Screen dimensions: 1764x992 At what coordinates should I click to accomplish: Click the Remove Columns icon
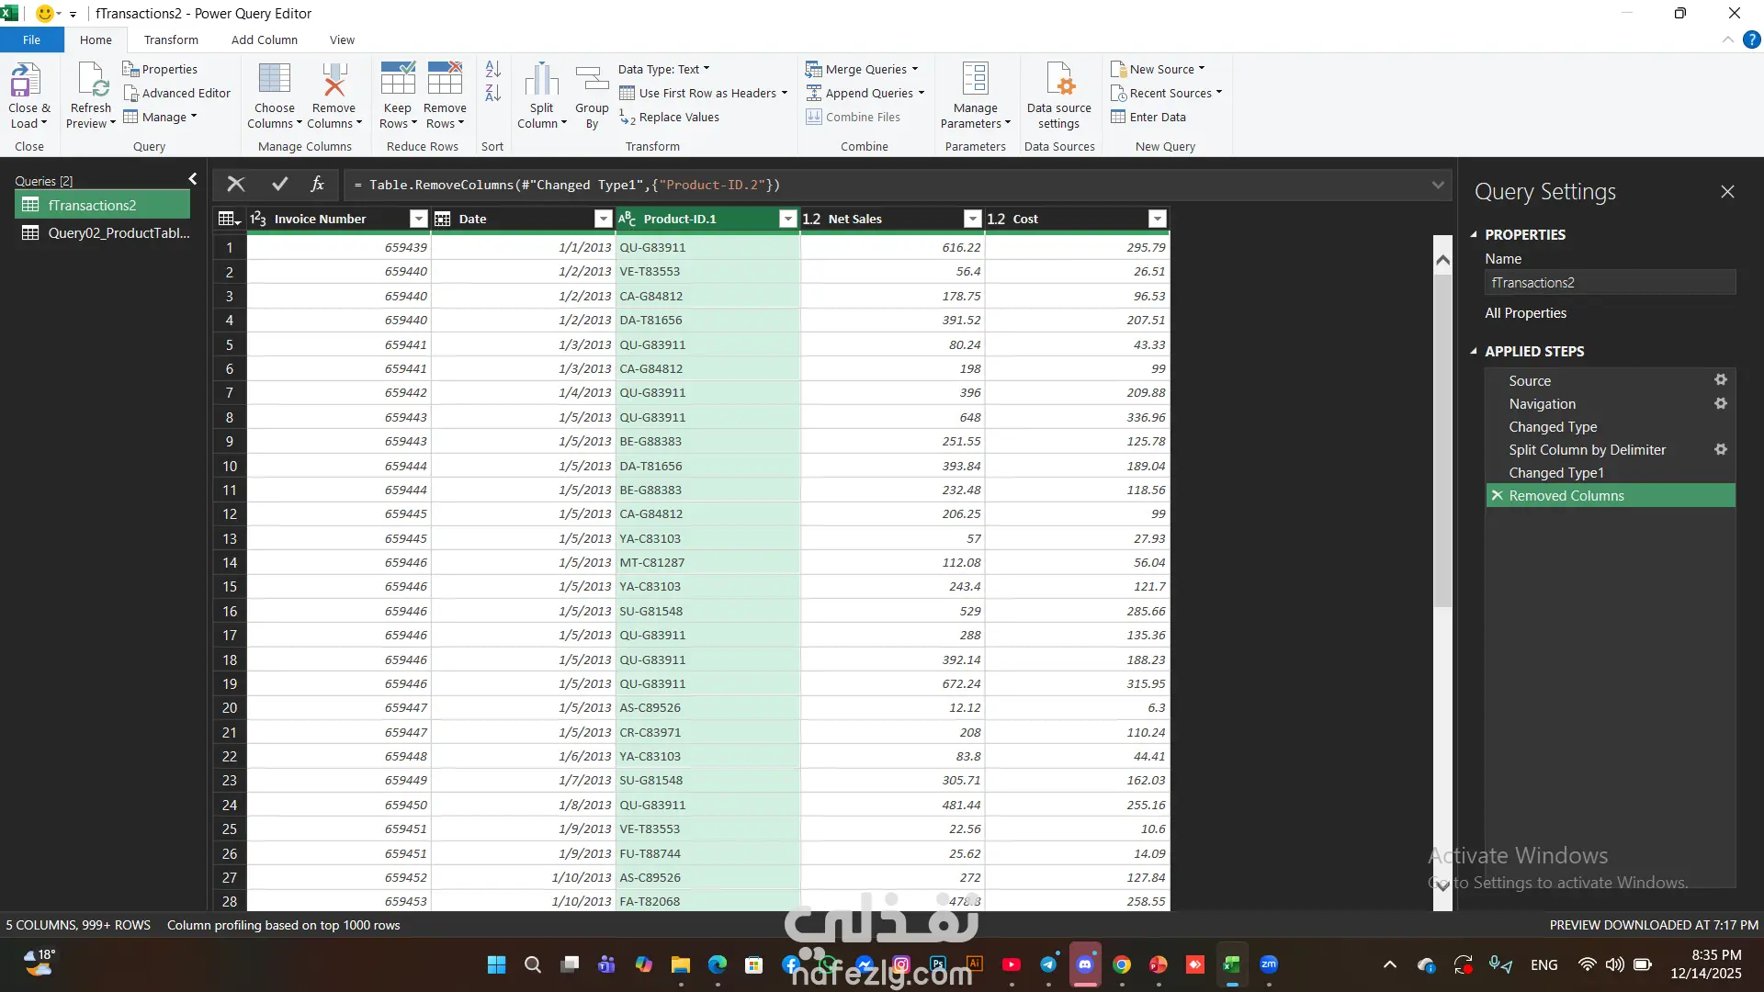(334, 81)
